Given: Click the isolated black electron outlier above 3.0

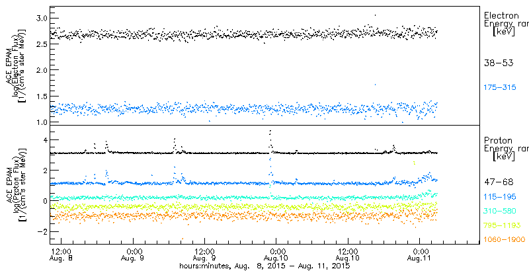Looking at the screenshot, I should (375, 15).
